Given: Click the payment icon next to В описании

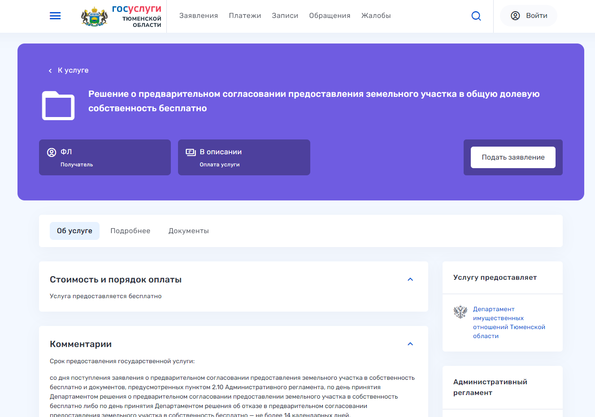Looking at the screenshot, I should click(x=191, y=152).
